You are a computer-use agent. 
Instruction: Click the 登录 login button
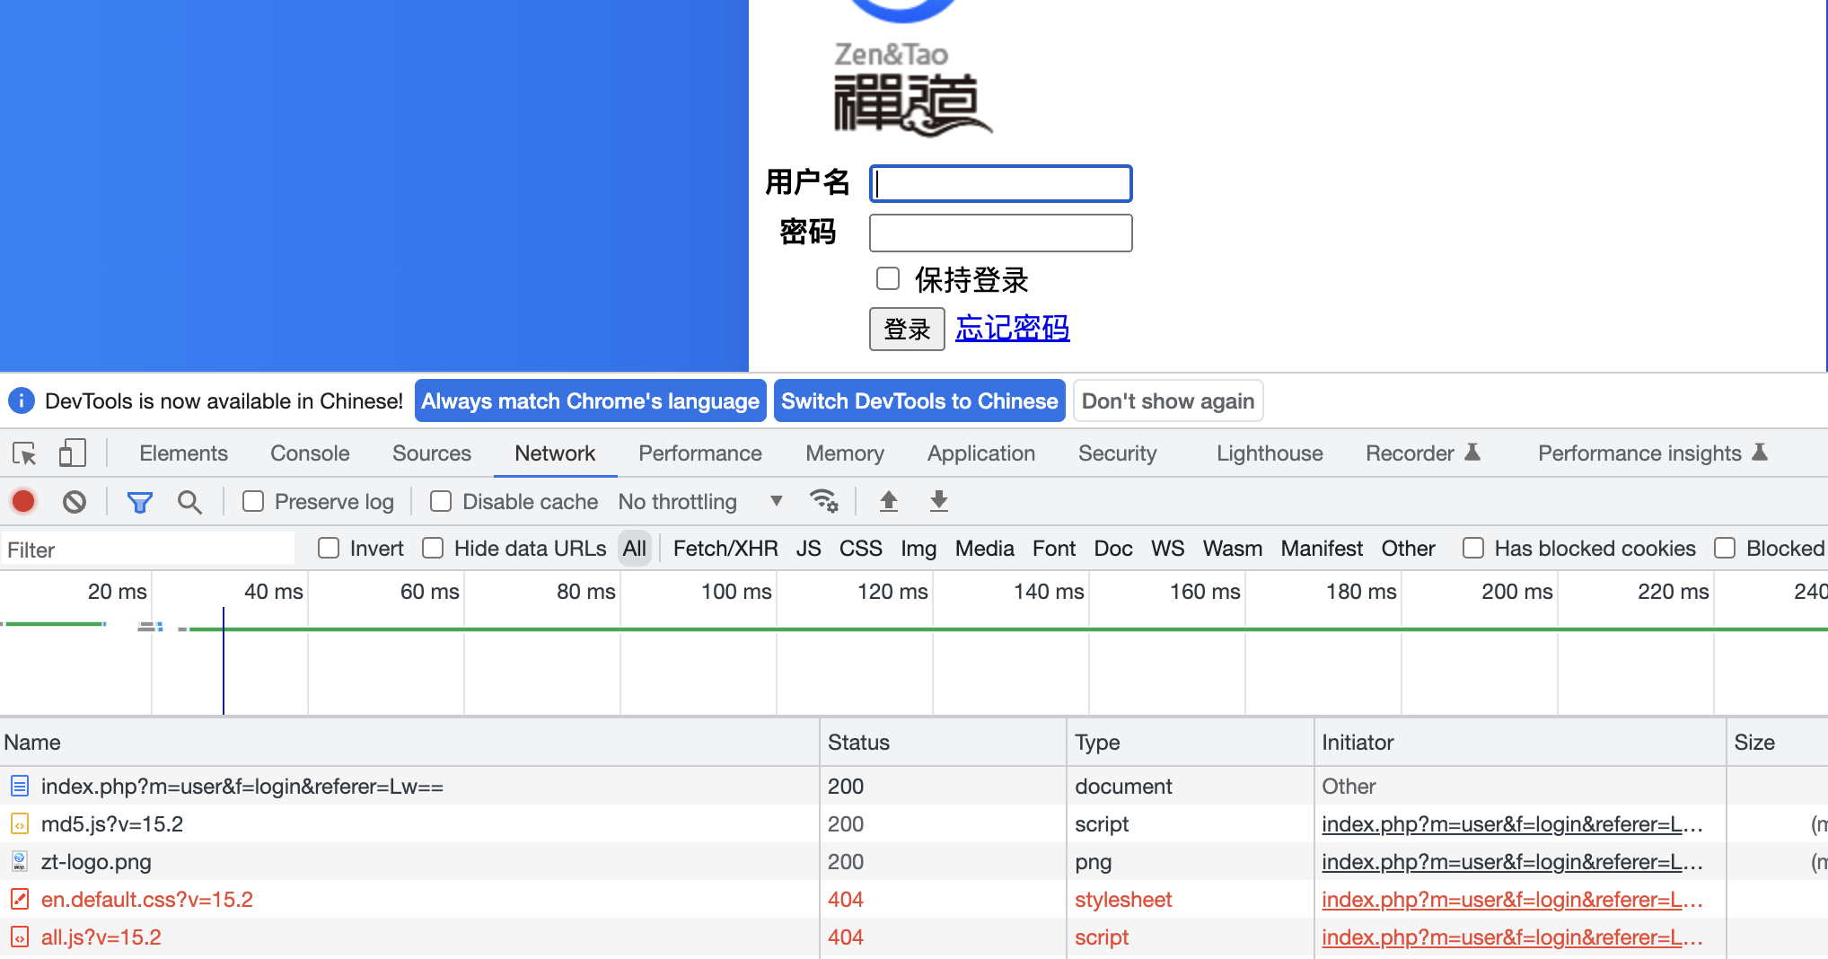point(907,329)
